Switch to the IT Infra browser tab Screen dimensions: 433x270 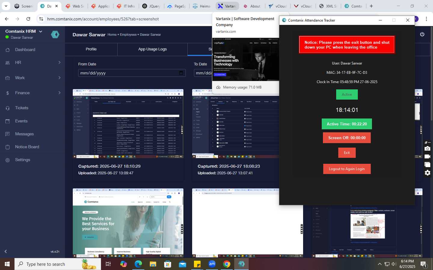(x=126, y=6)
